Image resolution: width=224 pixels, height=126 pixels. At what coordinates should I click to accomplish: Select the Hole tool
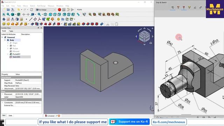[x=37, y=24]
